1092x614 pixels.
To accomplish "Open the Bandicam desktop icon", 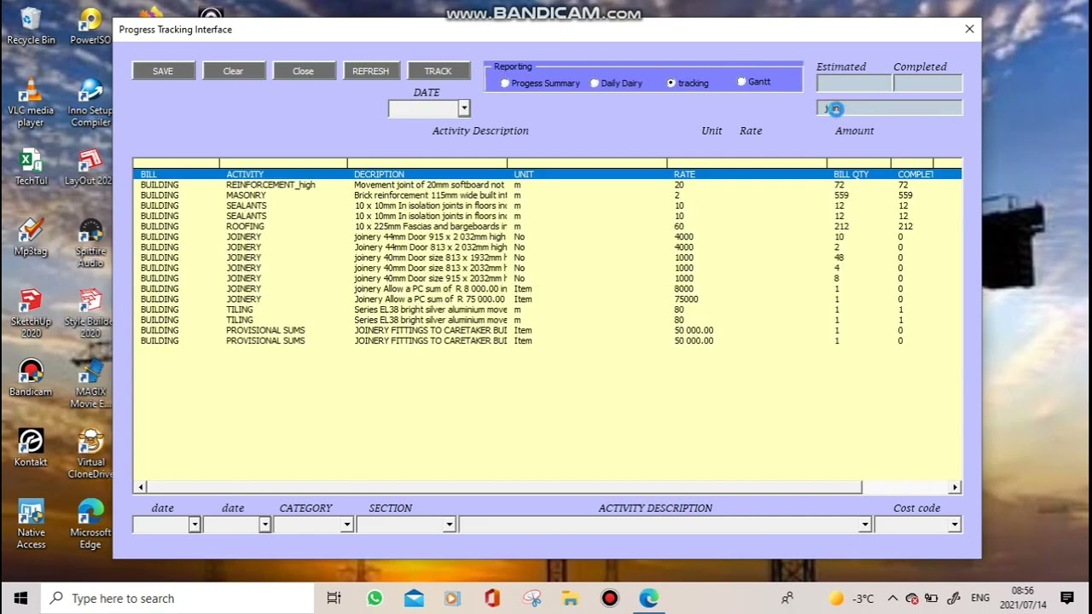I will tap(31, 378).
